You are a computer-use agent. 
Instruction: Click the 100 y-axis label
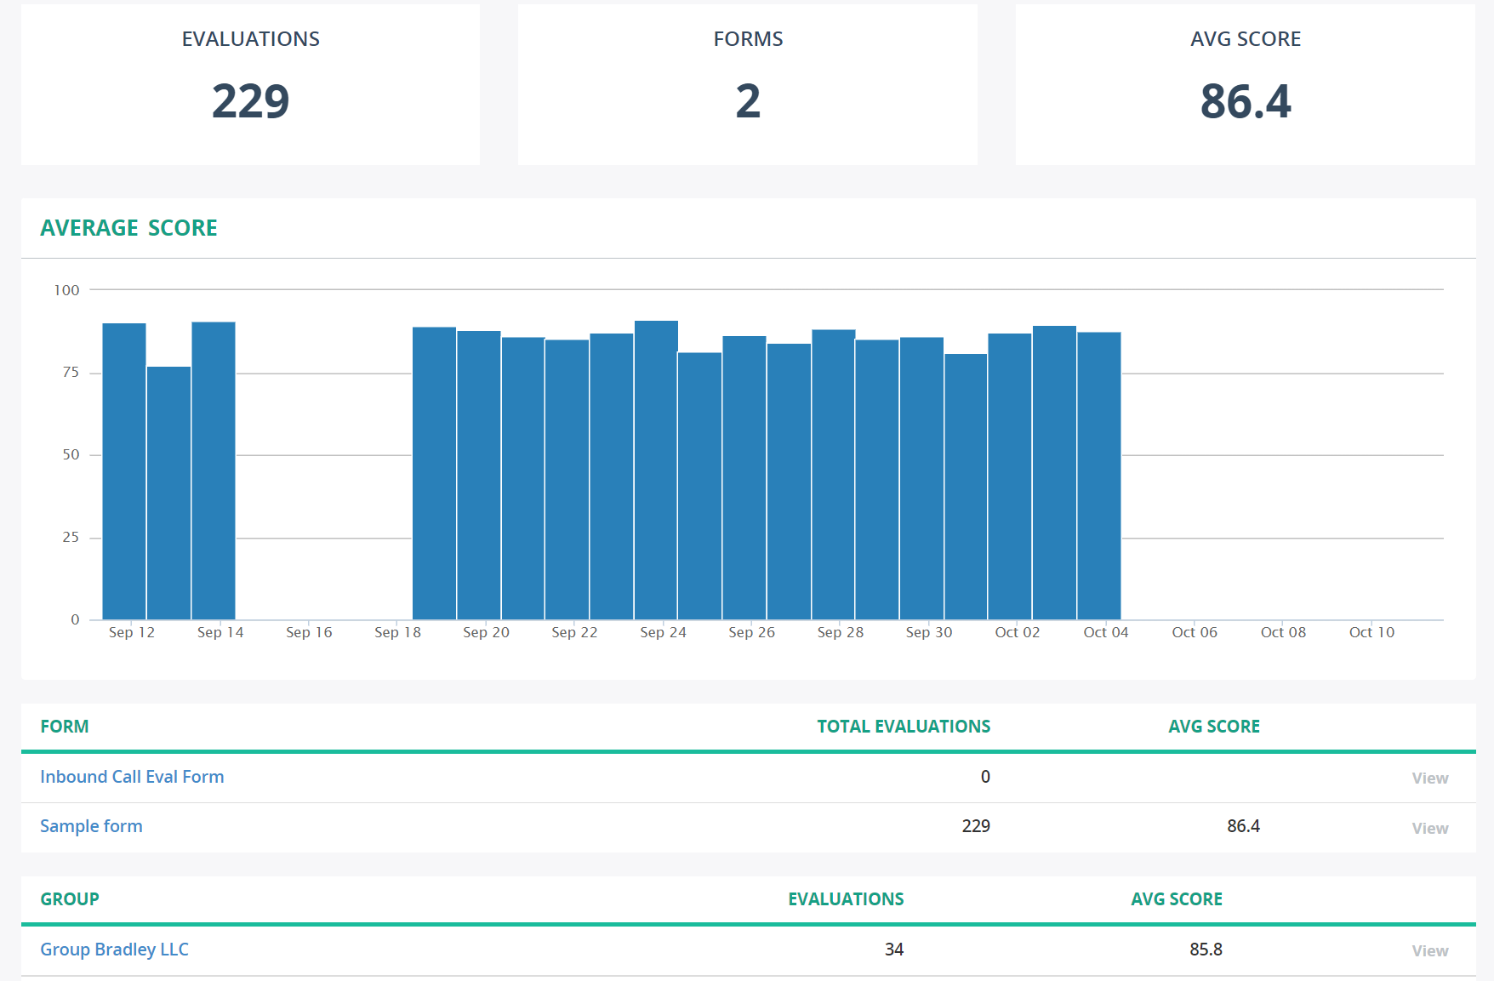(66, 290)
